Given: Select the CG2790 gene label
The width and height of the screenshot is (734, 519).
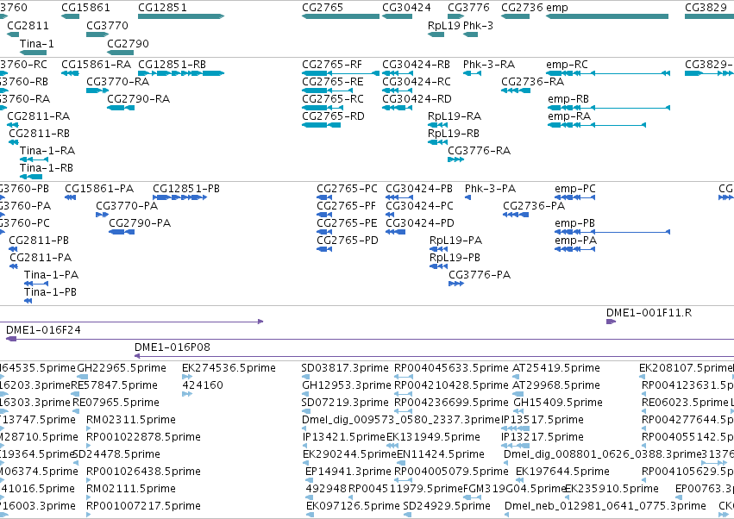Looking at the screenshot, I should tap(128, 43).
